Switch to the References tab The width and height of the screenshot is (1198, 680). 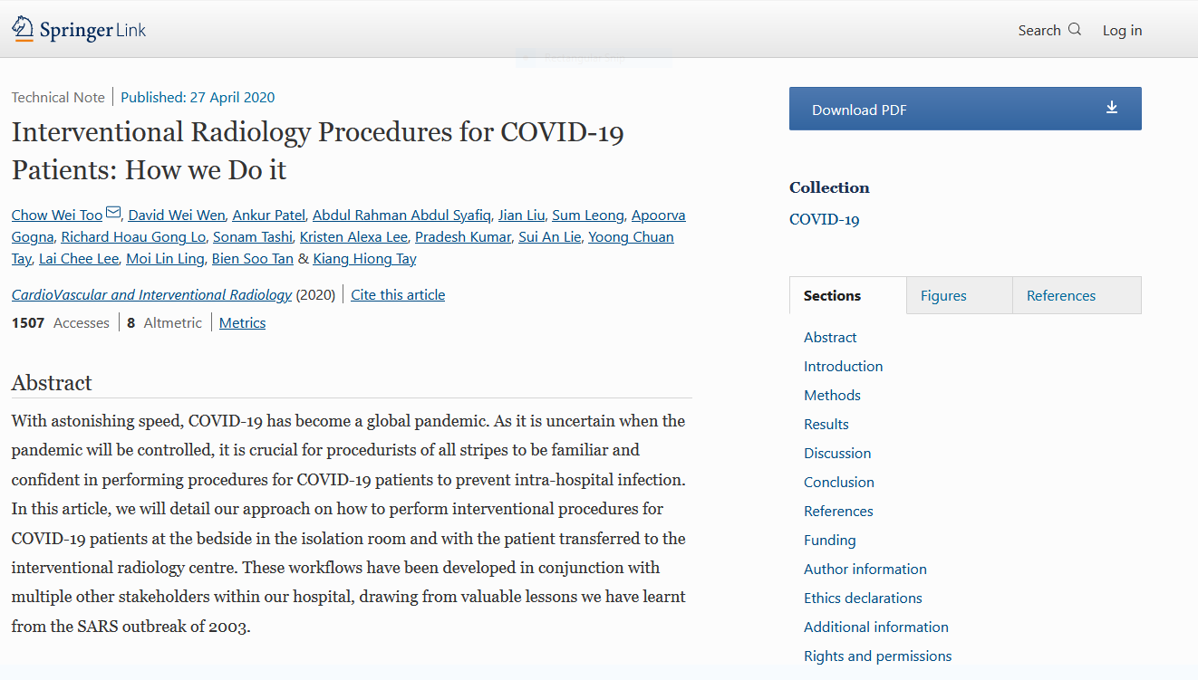tap(1060, 296)
